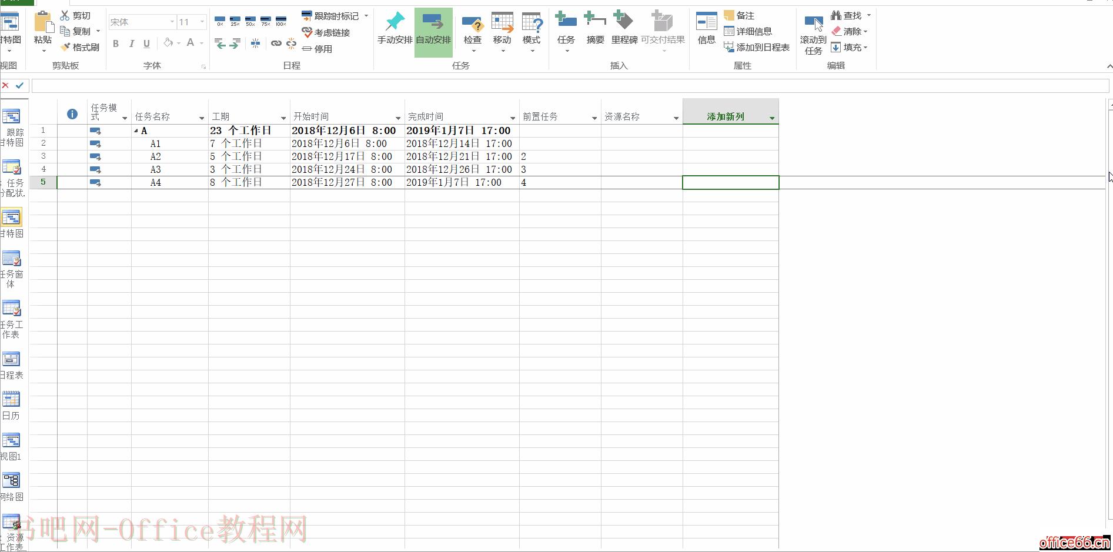The image size is (1113, 552).
Task: Cut selection with 剪切
Action: 76,15
